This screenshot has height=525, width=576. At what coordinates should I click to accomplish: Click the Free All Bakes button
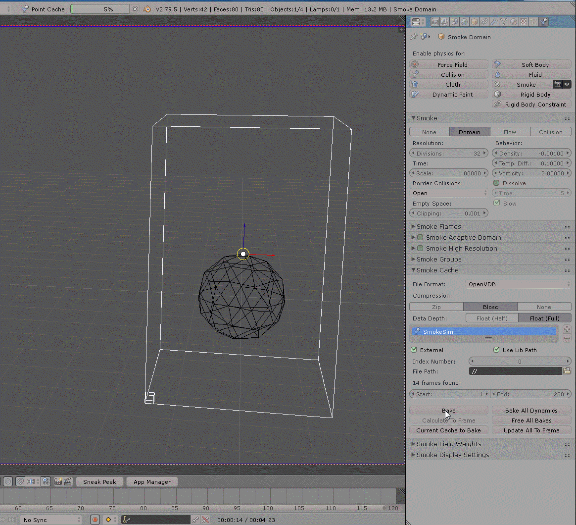[531, 420]
